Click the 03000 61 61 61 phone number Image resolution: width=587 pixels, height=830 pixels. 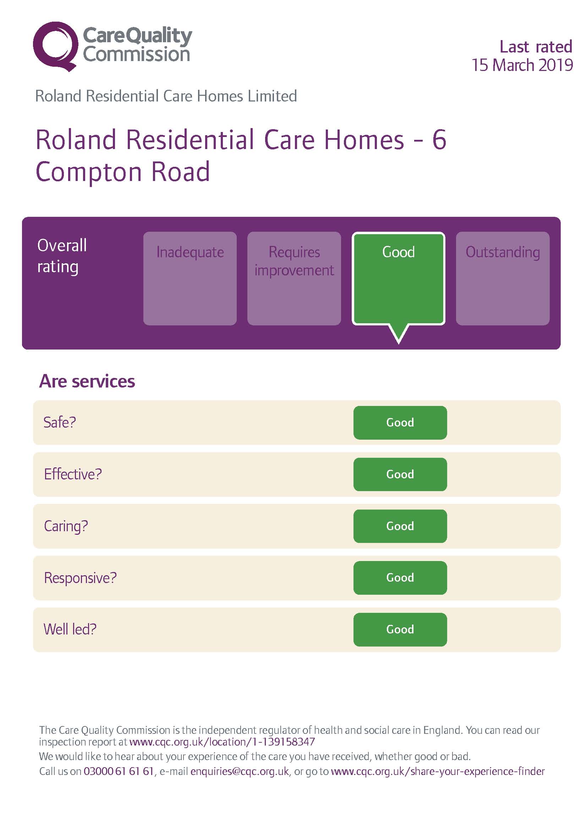click(119, 771)
